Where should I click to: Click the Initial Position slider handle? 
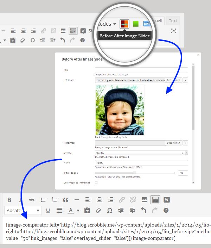coord(135,173)
